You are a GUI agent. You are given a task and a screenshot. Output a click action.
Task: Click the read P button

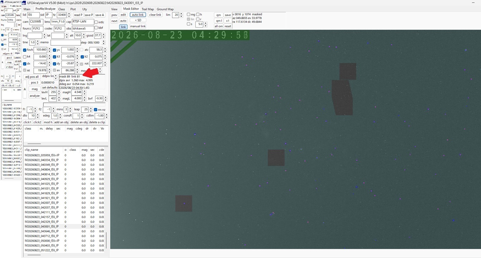(78, 15)
